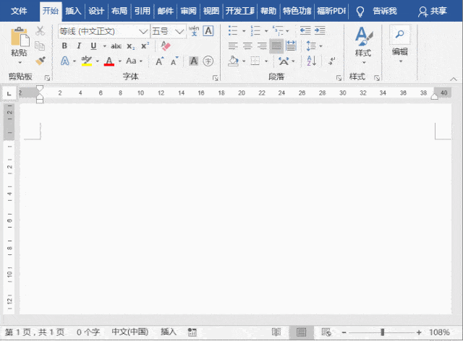Open the font size dropdown

179,31
